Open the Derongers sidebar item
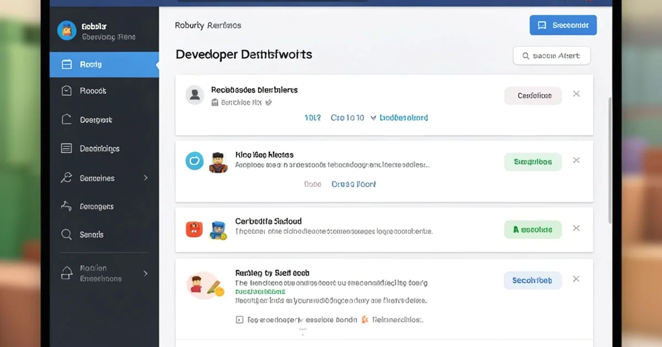This screenshot has height=347, width=662. click(x=97, y=207)
